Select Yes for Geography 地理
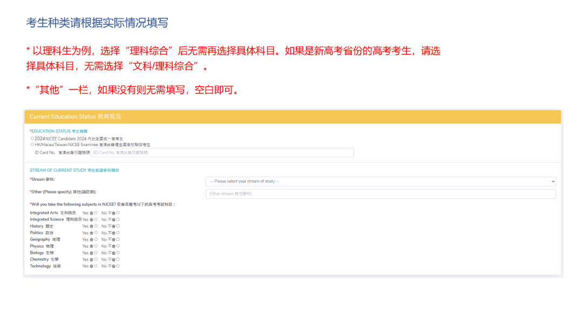The image size is (583, 327). (96, 239)
